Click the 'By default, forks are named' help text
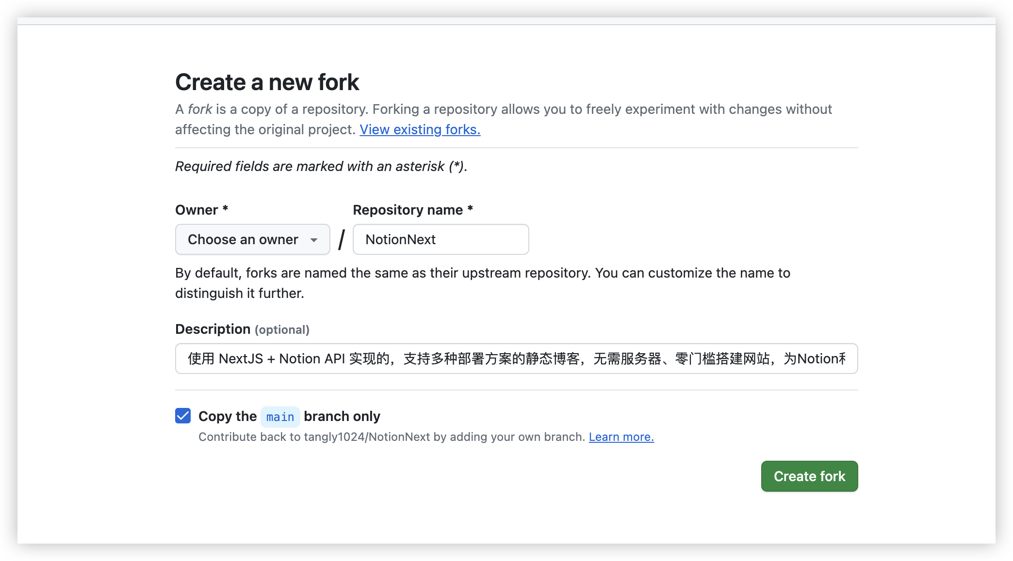 483,283
